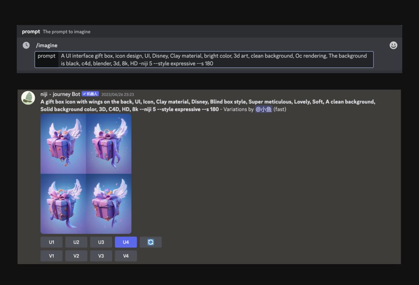Click the verified bot badge next to name
The height and width of the screenshot is (285, 419).
tap(90, 94)
